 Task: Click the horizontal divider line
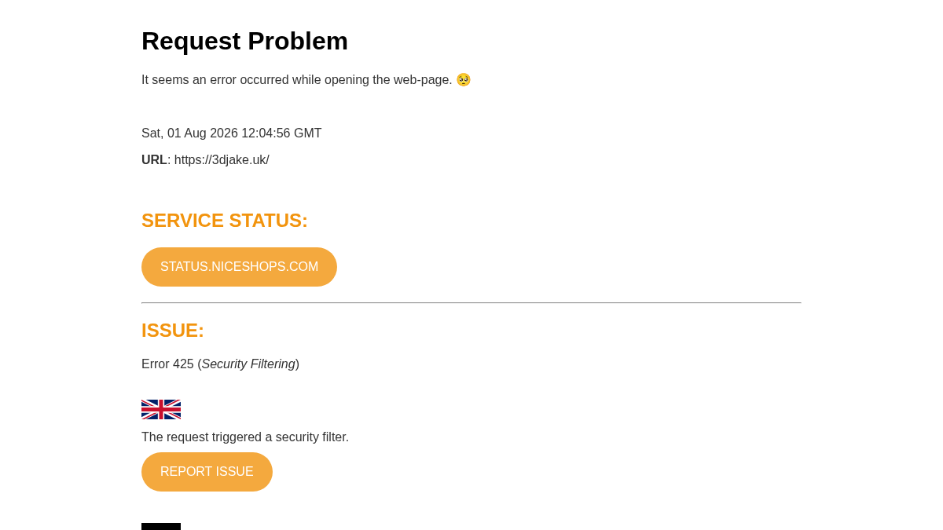pos(472,303)
